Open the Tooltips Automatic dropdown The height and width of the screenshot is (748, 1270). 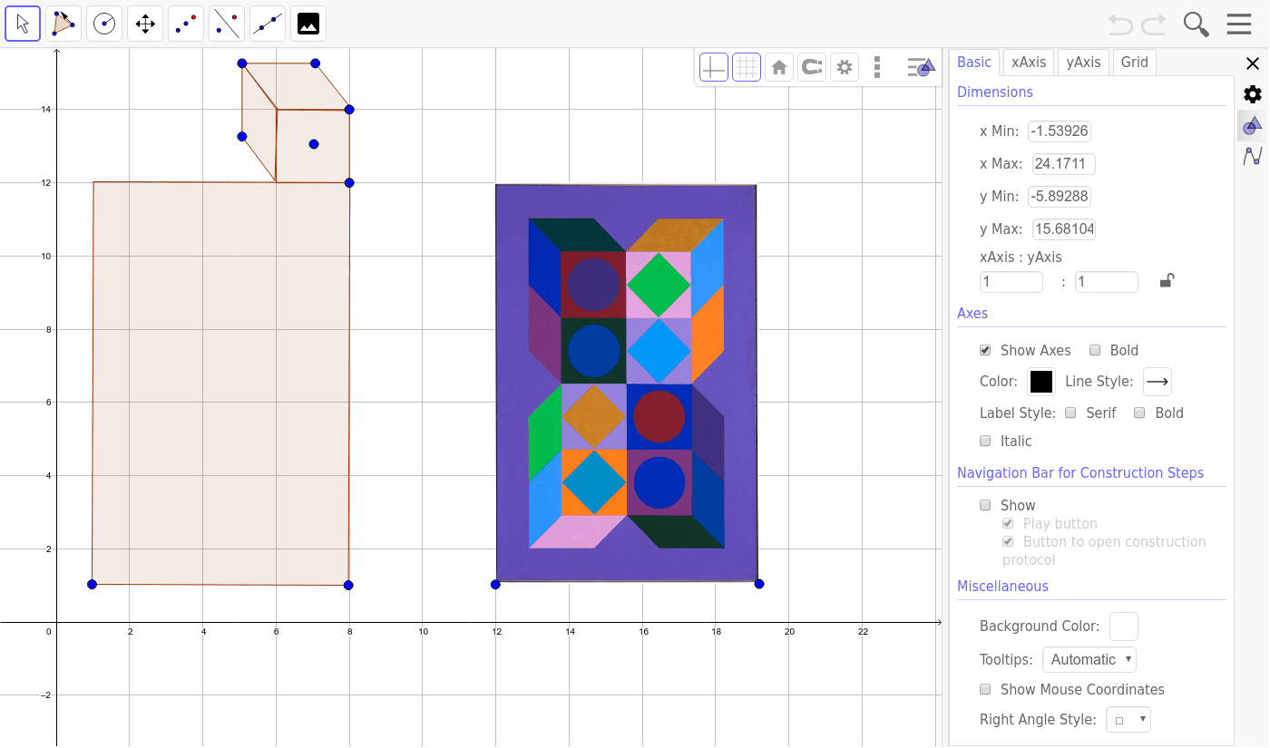tap(1089, 659)
